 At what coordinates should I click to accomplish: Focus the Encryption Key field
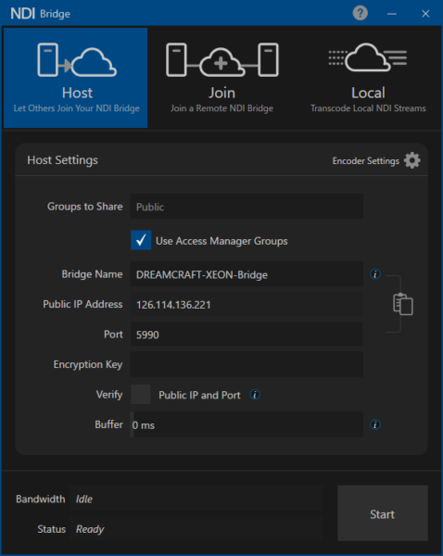point(247,364)
